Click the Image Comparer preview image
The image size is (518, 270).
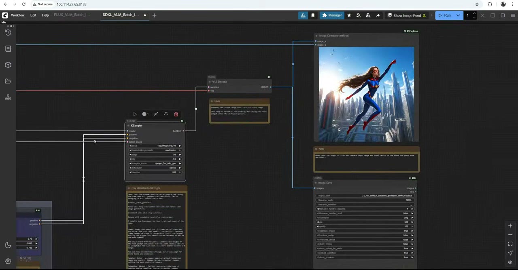point(366,94)
